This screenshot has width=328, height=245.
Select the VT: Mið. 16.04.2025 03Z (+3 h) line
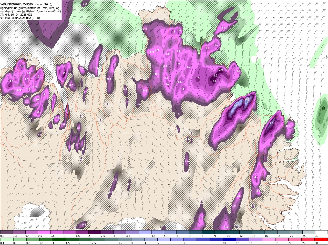click(x=20, y=18)
